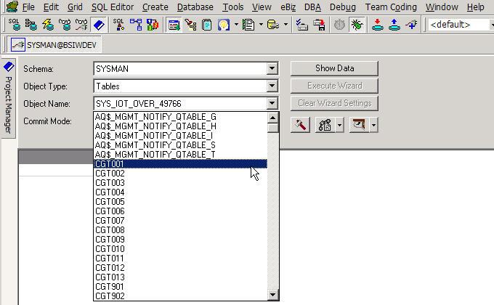Click the lightning bolt database icon
The image size is (494, 305).
point(48,25)
